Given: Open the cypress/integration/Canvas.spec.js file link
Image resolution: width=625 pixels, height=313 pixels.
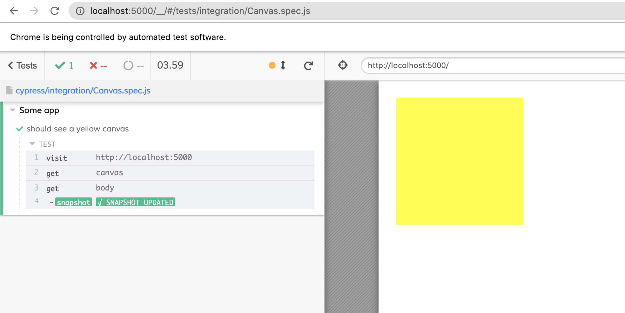Looking at the screenshot, I should tap(83, 91).
